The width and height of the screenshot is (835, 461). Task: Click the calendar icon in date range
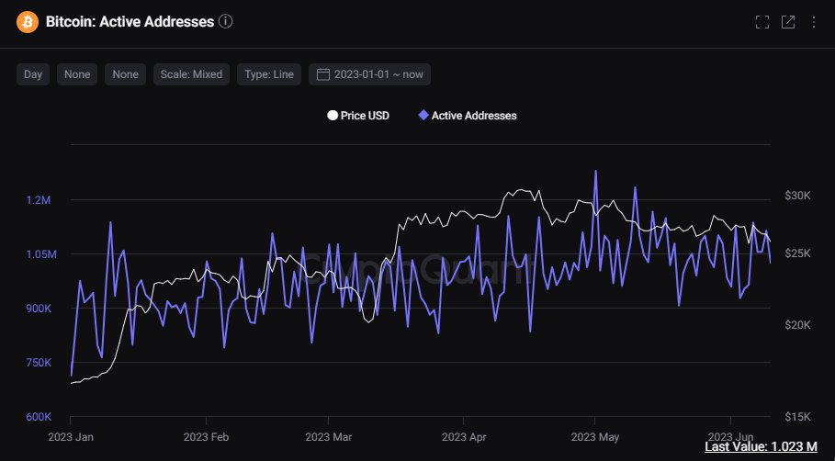[322, 74]
